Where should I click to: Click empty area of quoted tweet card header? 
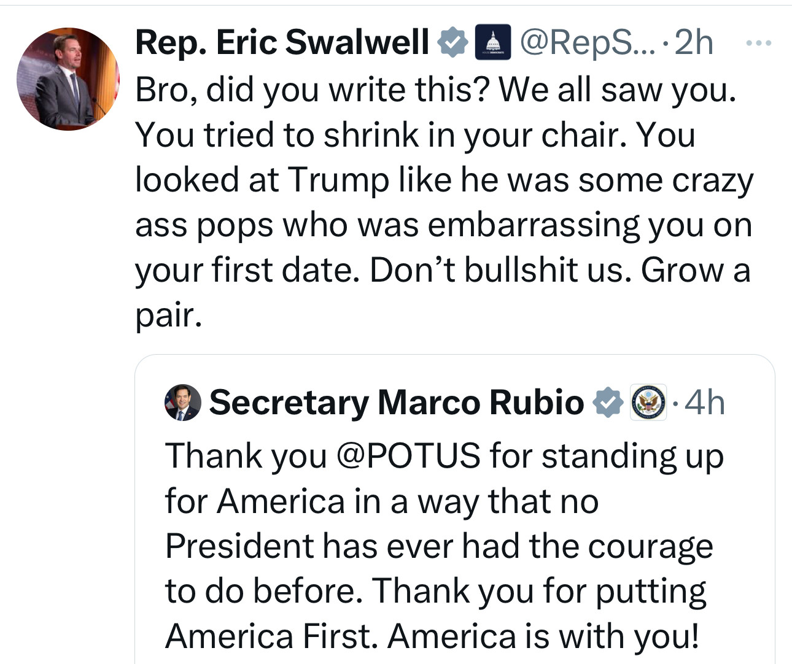pyautogui.click(x=749, y=403)
